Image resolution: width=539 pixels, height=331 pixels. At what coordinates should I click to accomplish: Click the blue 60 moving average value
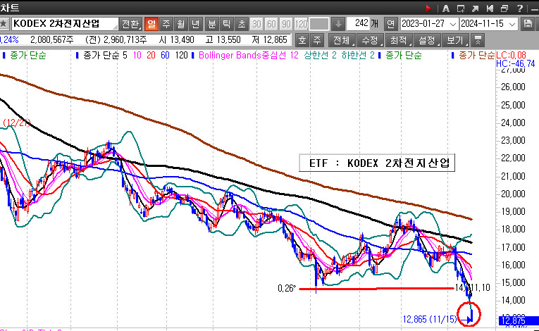coord(165,56)
